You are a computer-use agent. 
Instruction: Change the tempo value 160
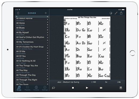coord(94,82)
